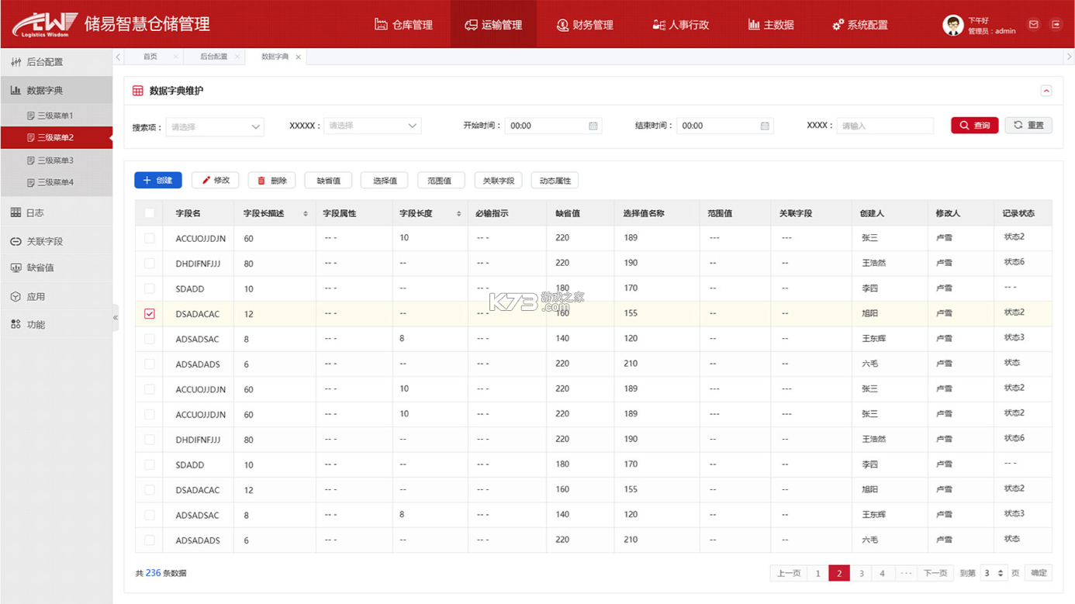The height and width of the screenshot is (604, 1075).
Task: Open 缺省值 in the sidebar
Action: (56, 267)
